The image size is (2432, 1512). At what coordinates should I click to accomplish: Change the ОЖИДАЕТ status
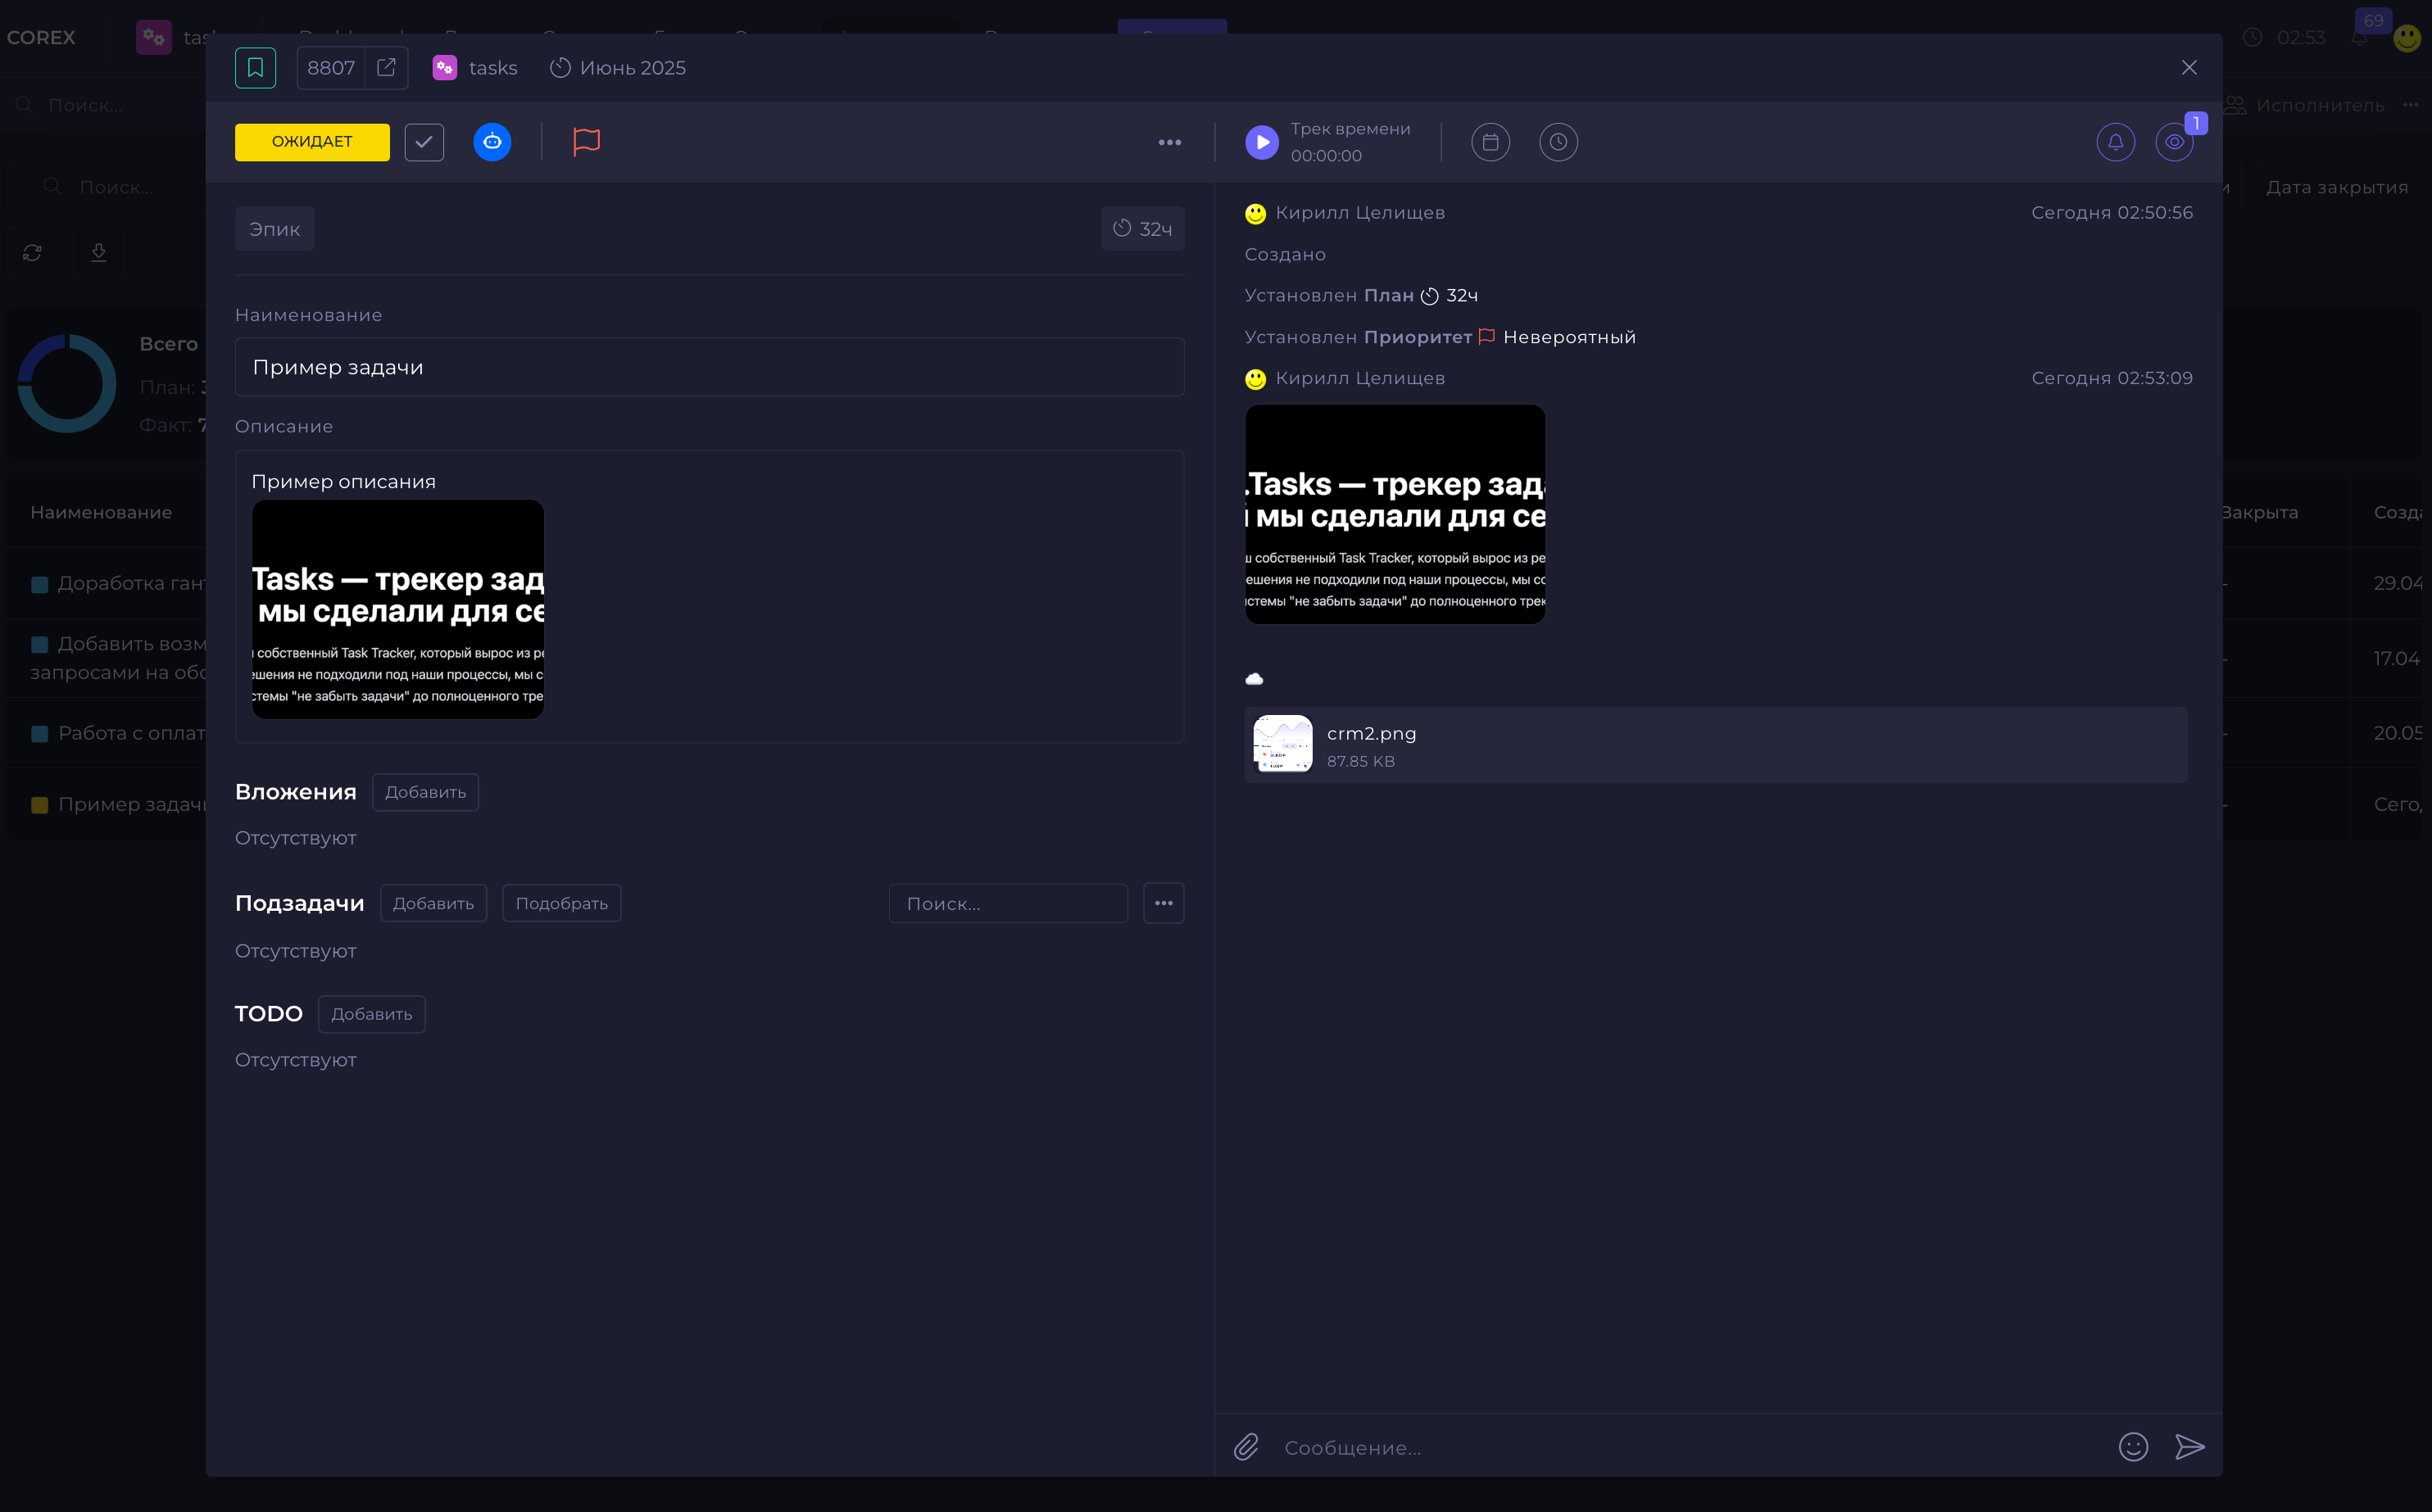pyautogui.click(x=312, y=142)
